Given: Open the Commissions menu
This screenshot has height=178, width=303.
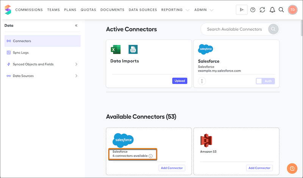Looking at the screenshot, I should (x=29, y=10).
